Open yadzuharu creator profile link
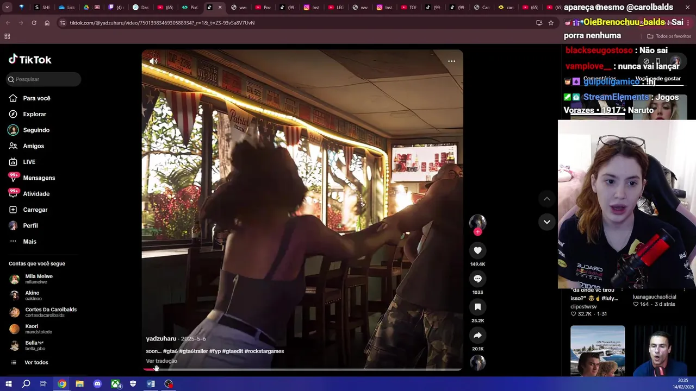The width and height of the screenshot is (696, 391). tap(161, 339)
